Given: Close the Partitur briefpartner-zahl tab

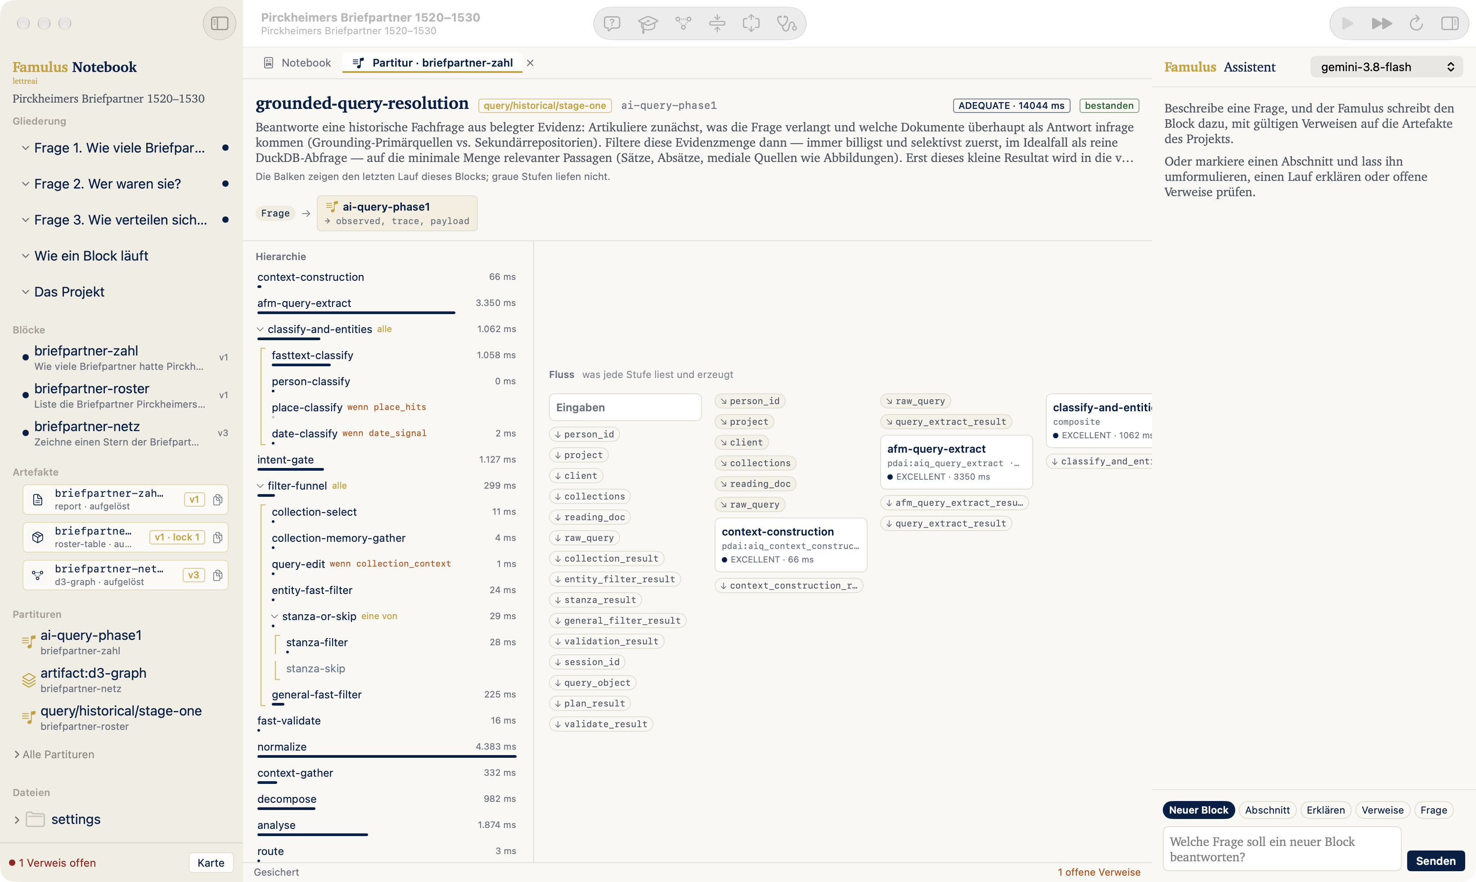Looking at the screenshot, I should pyautogui.click(x=530, y=63).
